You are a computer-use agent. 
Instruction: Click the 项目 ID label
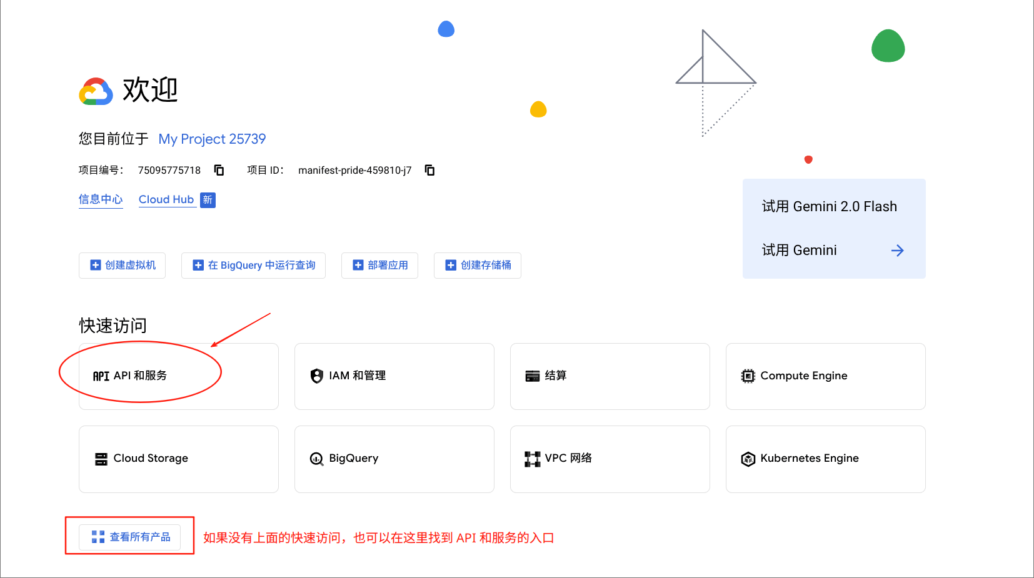coord(266,170)
